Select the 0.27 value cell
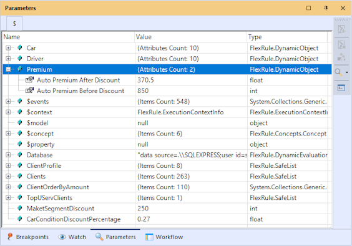 point(191,219)
